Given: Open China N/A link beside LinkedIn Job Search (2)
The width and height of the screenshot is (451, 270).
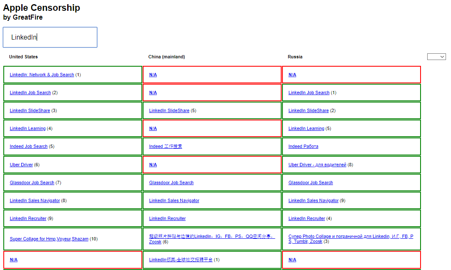Looking at the screenshot, I should pos(153,92).
